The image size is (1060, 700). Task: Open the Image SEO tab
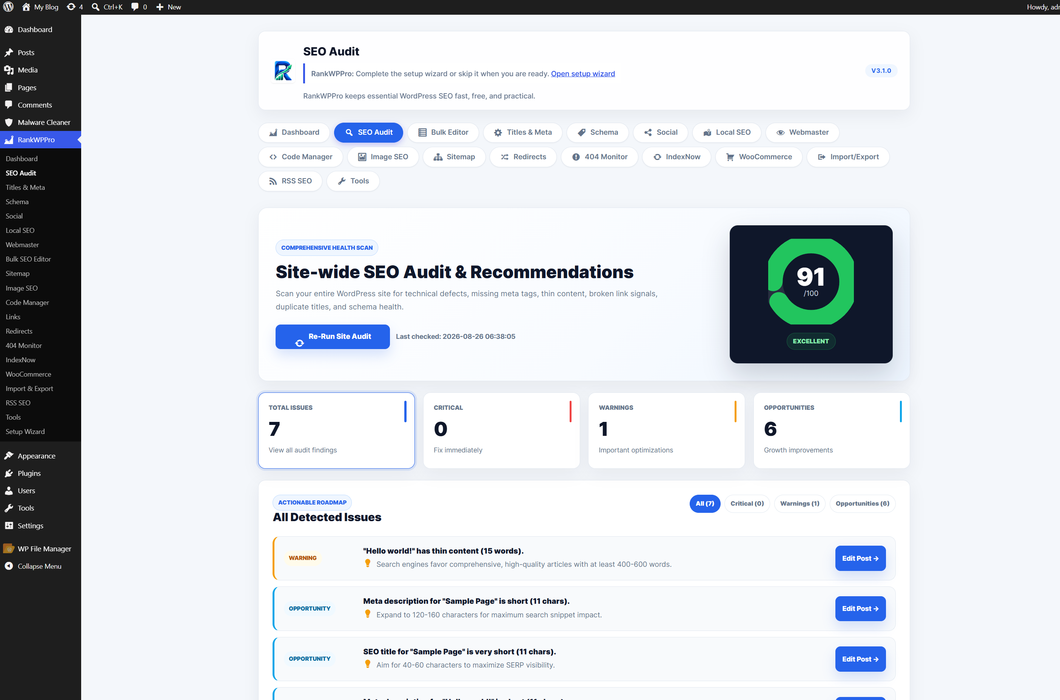383,157
